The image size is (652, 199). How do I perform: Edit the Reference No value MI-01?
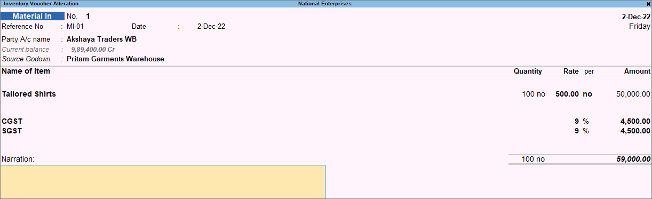pyautogui.click(x=75, y=26)
